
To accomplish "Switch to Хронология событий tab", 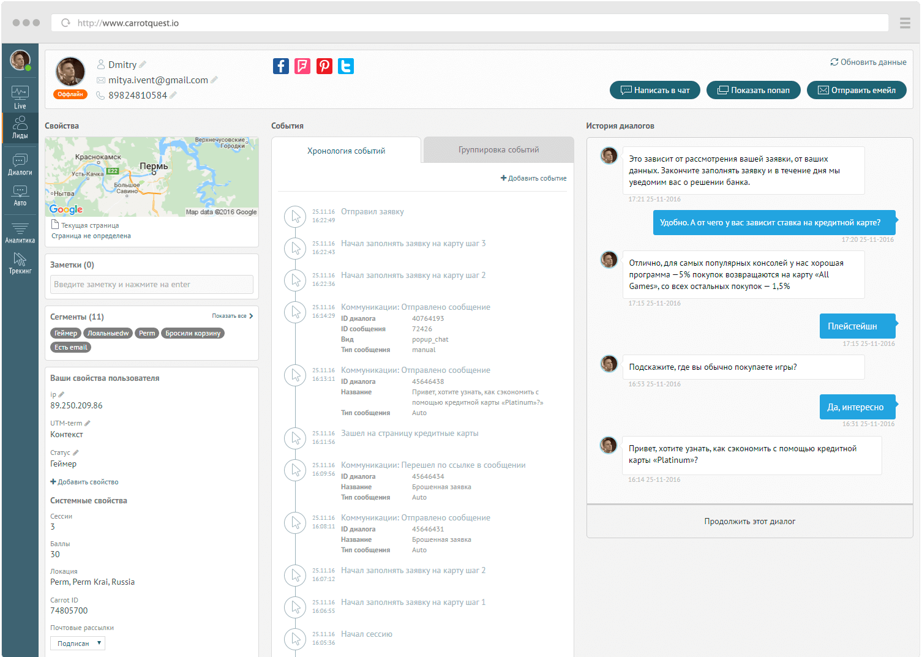I will [x=347, y=151].
